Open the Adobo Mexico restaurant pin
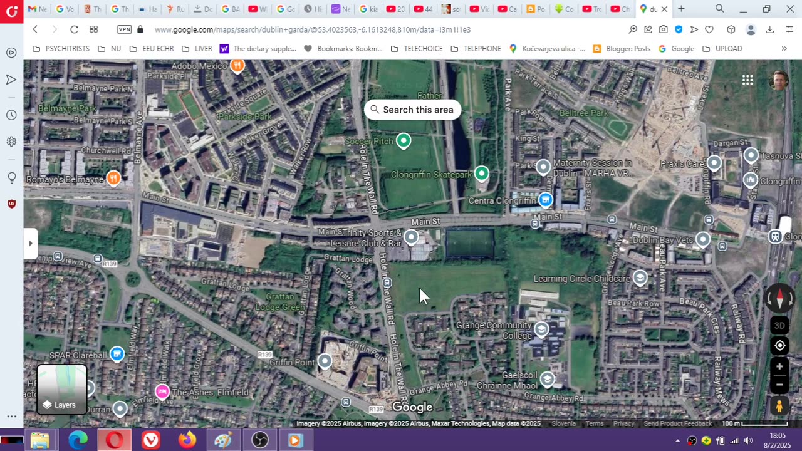The image size is (802, 451). [x=237, y=65]
